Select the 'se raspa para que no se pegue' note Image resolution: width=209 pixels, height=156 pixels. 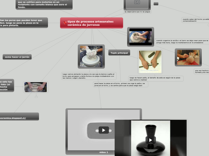(137, 12)
